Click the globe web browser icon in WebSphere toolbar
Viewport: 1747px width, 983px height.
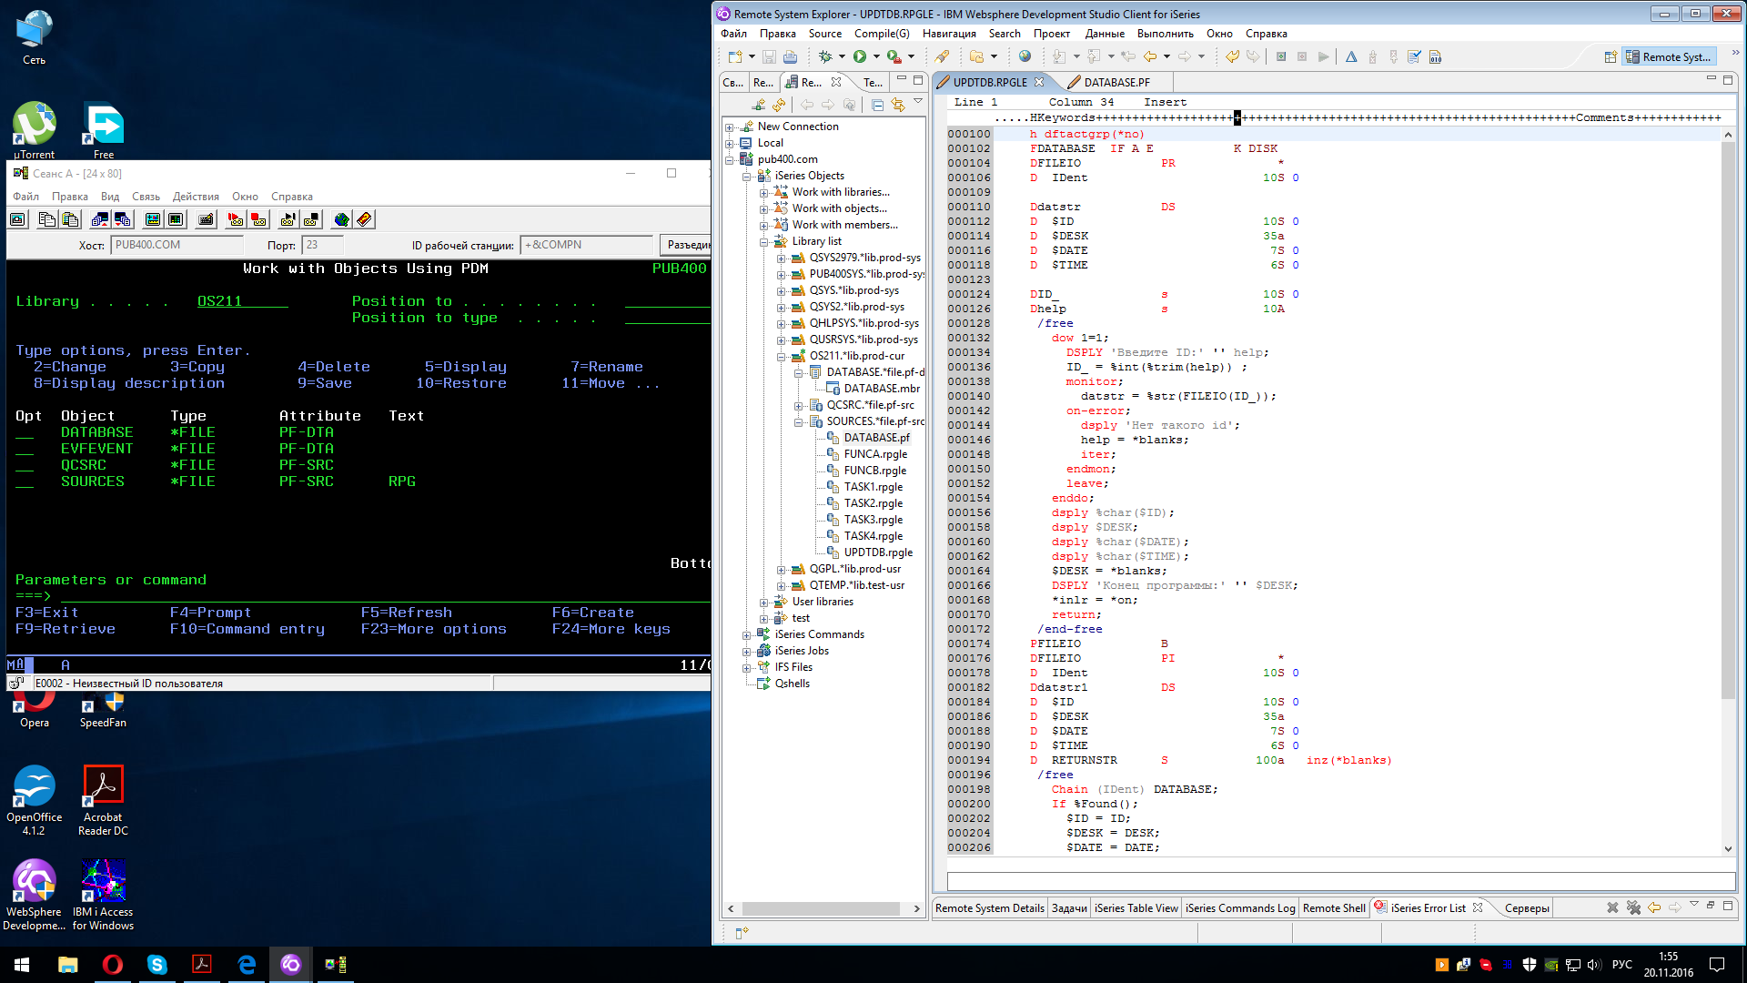(x=1025, y=56)
